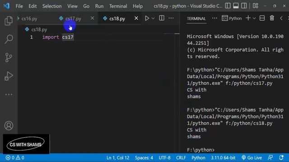Image resolution: width=289 pixels, height=162 pixels.
Task: Toggle the bottom panel layout icon
Action: pos(236,6)
